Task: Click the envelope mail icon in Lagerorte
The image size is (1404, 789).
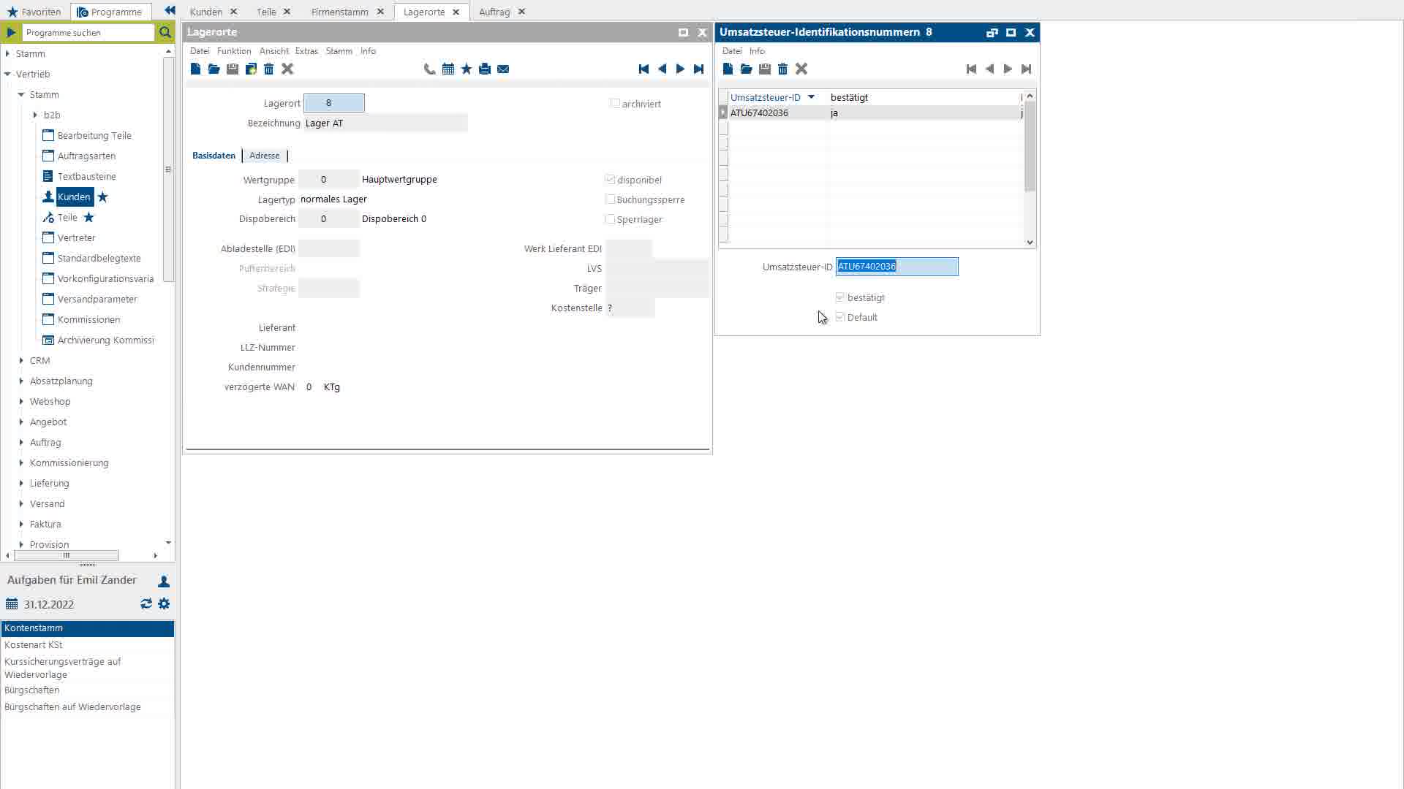Action: pos(503,69)
